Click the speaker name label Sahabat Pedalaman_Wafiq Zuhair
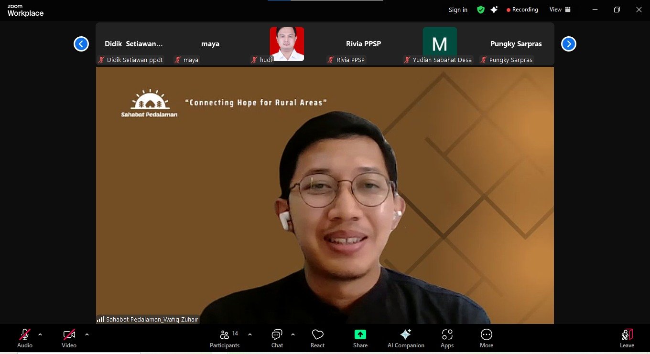This screenshot has width=650, height=354. tap(152, 320)
